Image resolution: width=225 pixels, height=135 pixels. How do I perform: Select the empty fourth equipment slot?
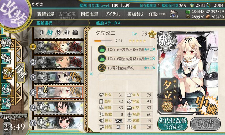pos(125,77)
